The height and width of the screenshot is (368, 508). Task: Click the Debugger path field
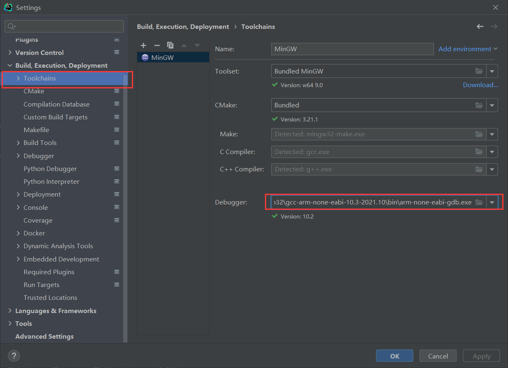[x=372, y=202]
